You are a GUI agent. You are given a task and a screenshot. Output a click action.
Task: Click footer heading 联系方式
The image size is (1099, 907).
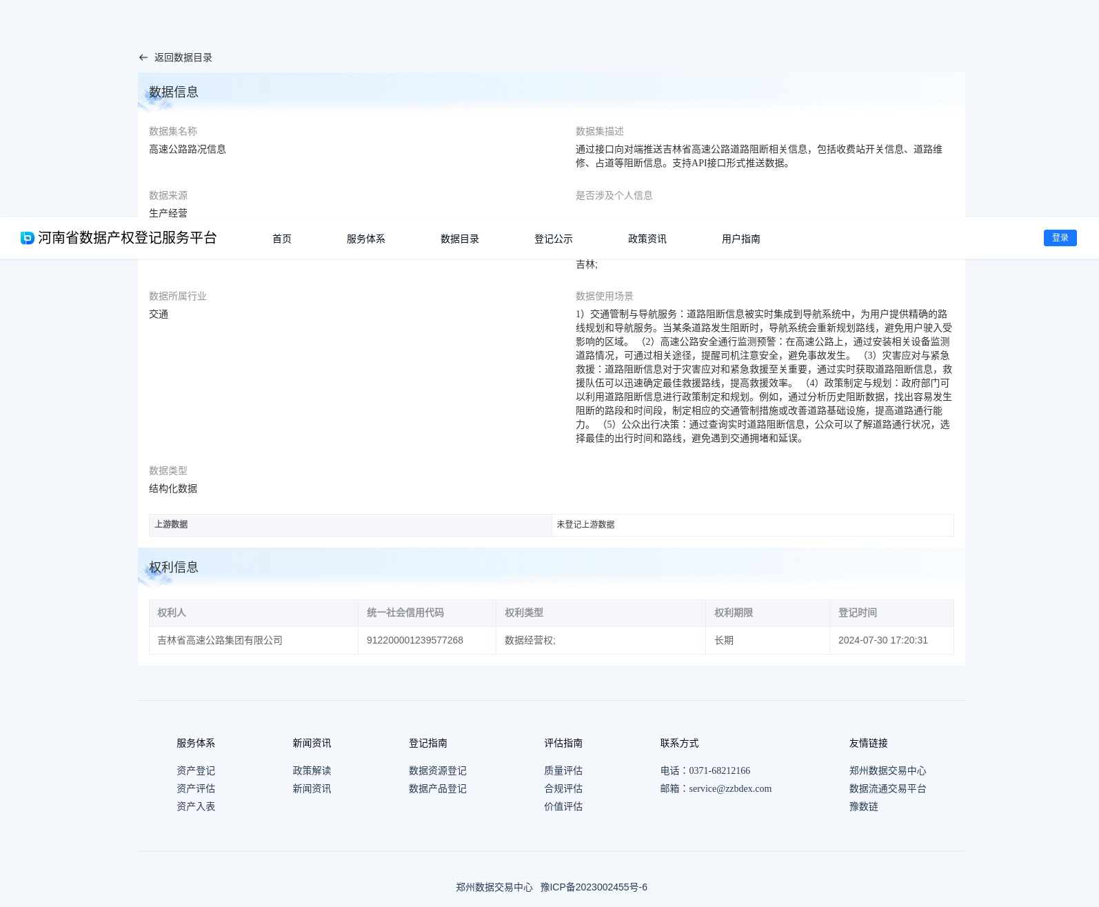(679, 743)
